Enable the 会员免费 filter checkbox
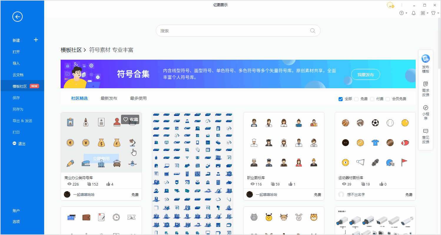Screen dimensions: 441x235 click(x=388, y=99)
